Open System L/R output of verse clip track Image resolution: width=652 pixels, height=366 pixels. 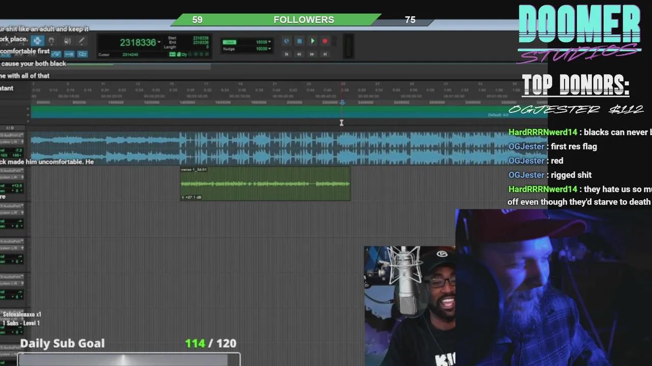(x=12, y=177)
